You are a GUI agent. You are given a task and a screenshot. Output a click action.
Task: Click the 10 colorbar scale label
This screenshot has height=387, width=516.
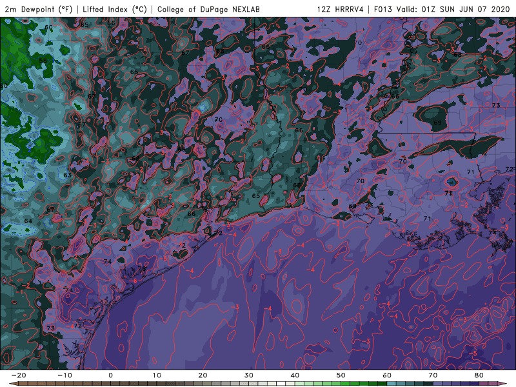tap(157, 375)
